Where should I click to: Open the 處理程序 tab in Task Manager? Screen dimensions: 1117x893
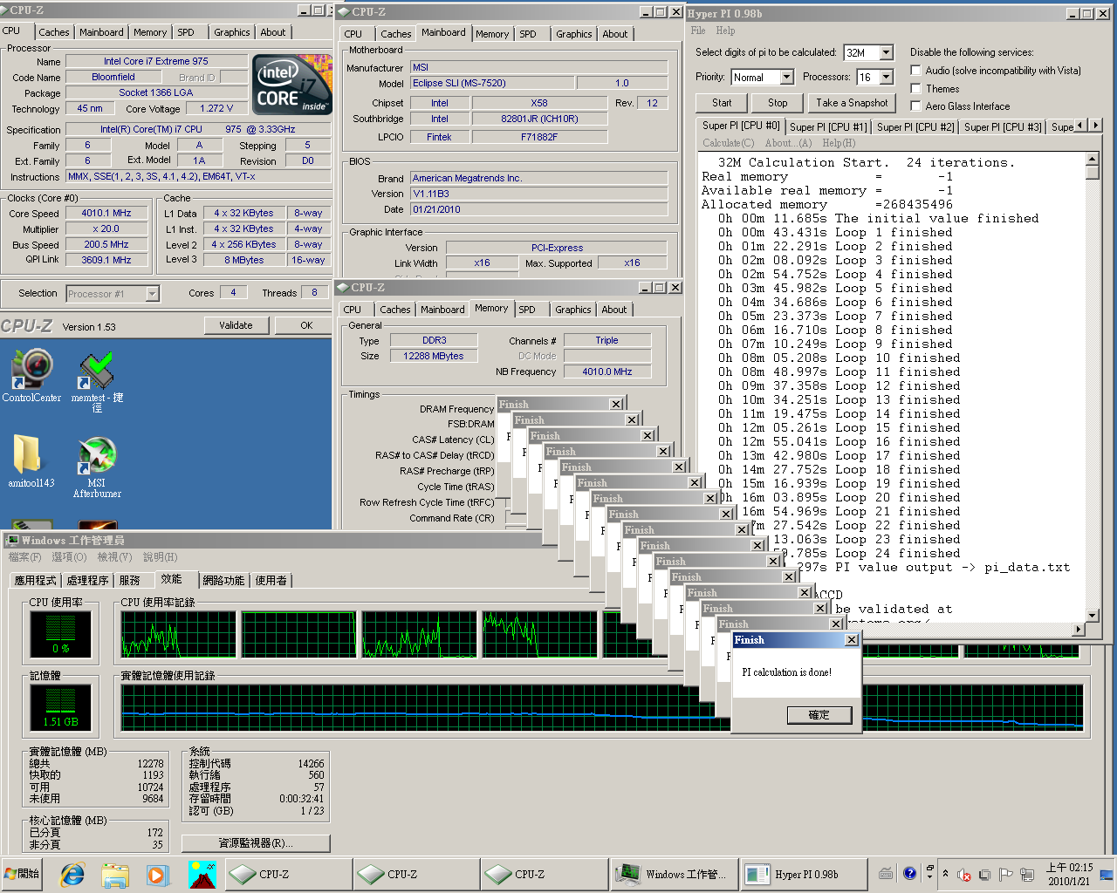point(88,580)
